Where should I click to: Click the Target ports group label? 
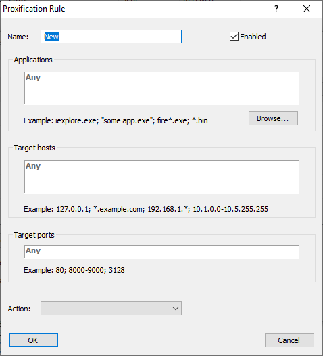pyautogui.click(x=34, y=235)
